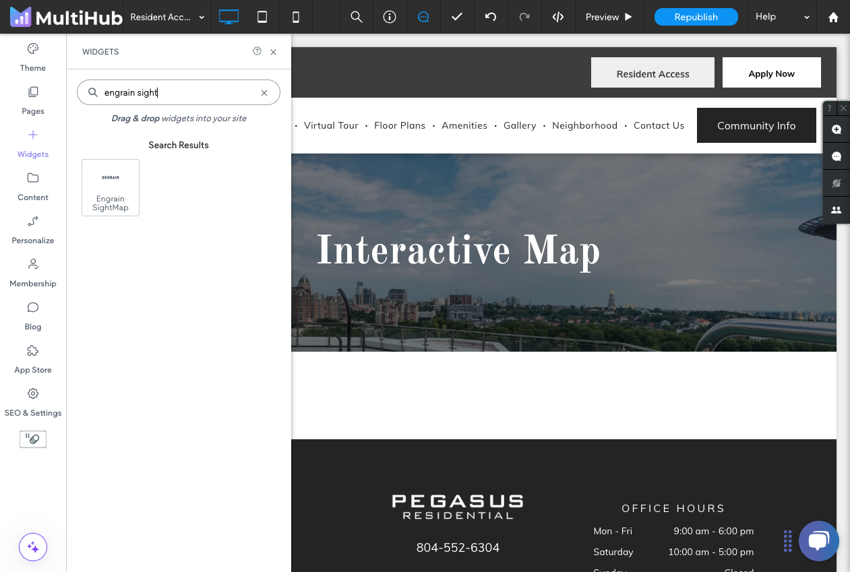
Task: Switch to mobile view
Action: click(x=295, y=17)
